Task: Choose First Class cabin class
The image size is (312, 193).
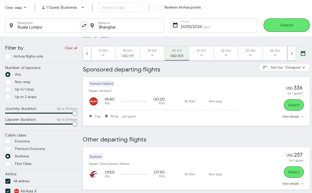Action: click(8, 164)
